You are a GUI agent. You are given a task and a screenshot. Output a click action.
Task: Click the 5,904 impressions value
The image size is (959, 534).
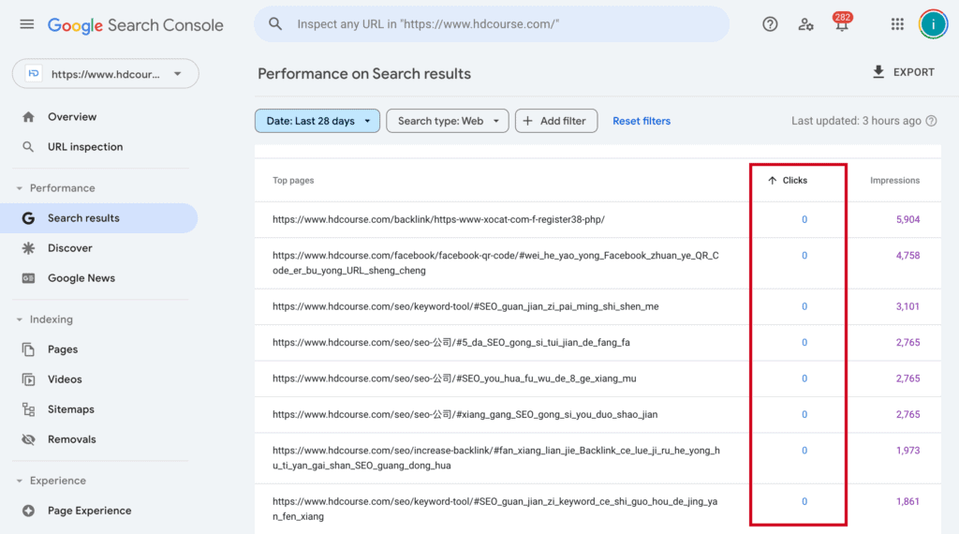tap(907, 219)
